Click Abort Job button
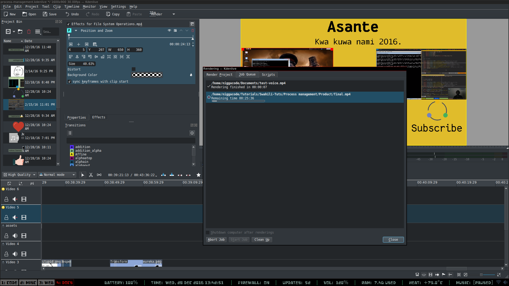 pyautogui.click(x=216, y=240)
